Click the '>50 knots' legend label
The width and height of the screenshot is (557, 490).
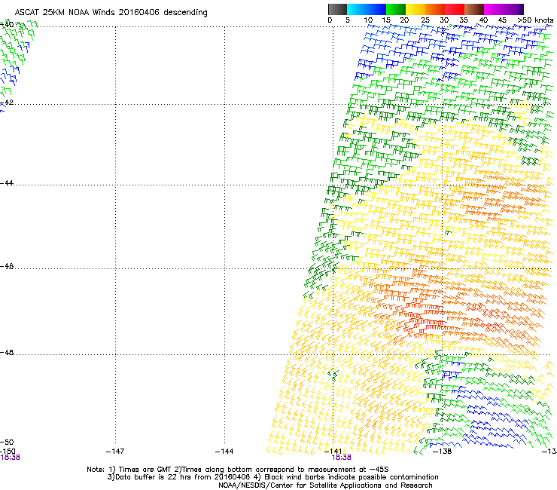point(535,20)
